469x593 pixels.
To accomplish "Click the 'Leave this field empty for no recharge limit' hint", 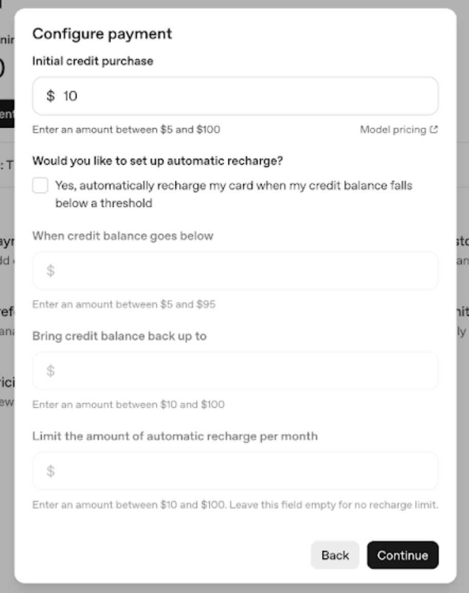I will pos(334,505).
